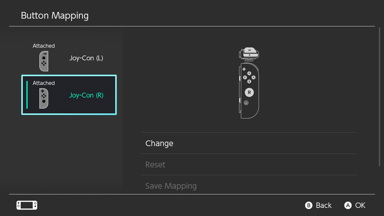Click the ZR trigger on the controller diagram
Viewport: 384px width, 216px height.
coord(250,50)
